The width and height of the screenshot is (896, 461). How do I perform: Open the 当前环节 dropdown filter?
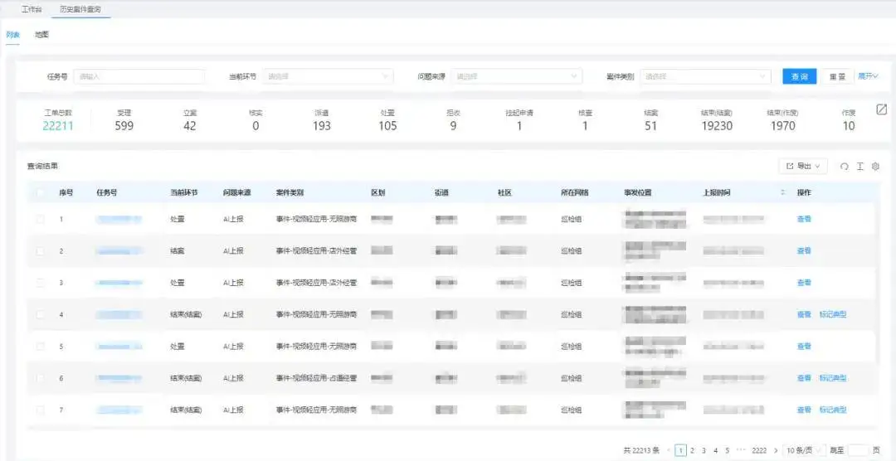pos(327,76)
